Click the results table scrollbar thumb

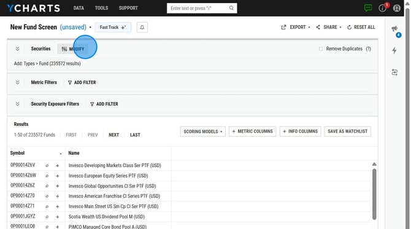374,194
